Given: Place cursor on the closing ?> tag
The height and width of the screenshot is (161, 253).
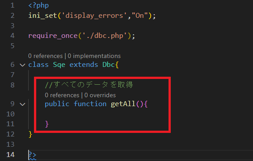Looking at the screenshot, I should tap(33, 155).
